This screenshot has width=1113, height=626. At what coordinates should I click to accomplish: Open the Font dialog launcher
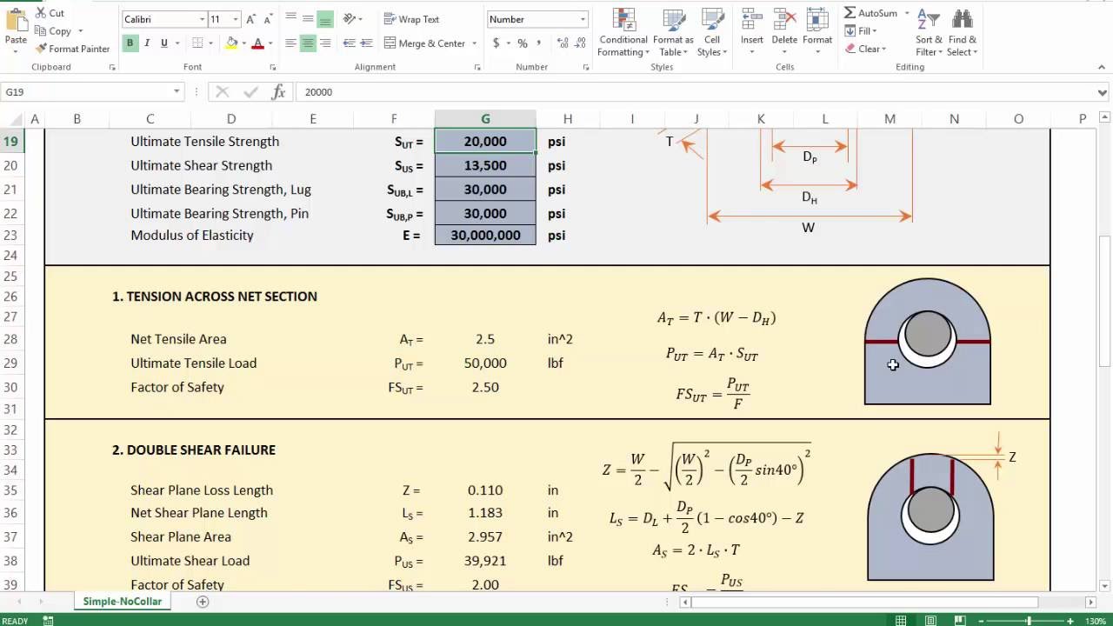pos(271,67)
